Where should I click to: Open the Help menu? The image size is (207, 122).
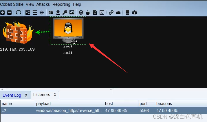77,5
